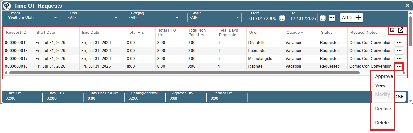Expand the User filter dropdown
Viewport: 413px width, 133px height.
point(93,18)
